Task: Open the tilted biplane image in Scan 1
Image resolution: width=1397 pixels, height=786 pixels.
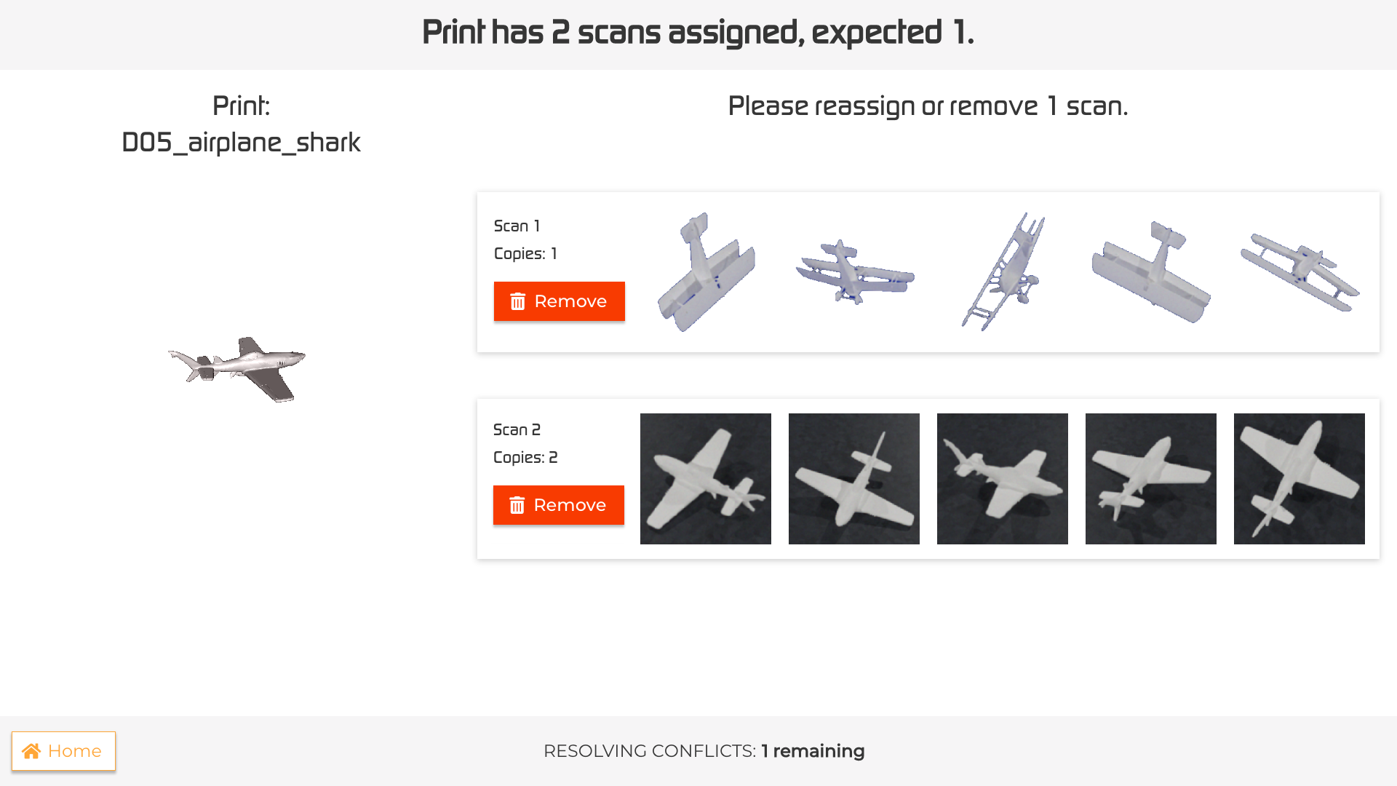Action: 1003,272
